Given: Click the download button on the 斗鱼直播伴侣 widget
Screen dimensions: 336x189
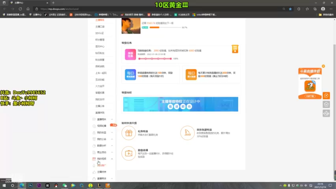Looking at the screenshot, I should click(310, 96).
